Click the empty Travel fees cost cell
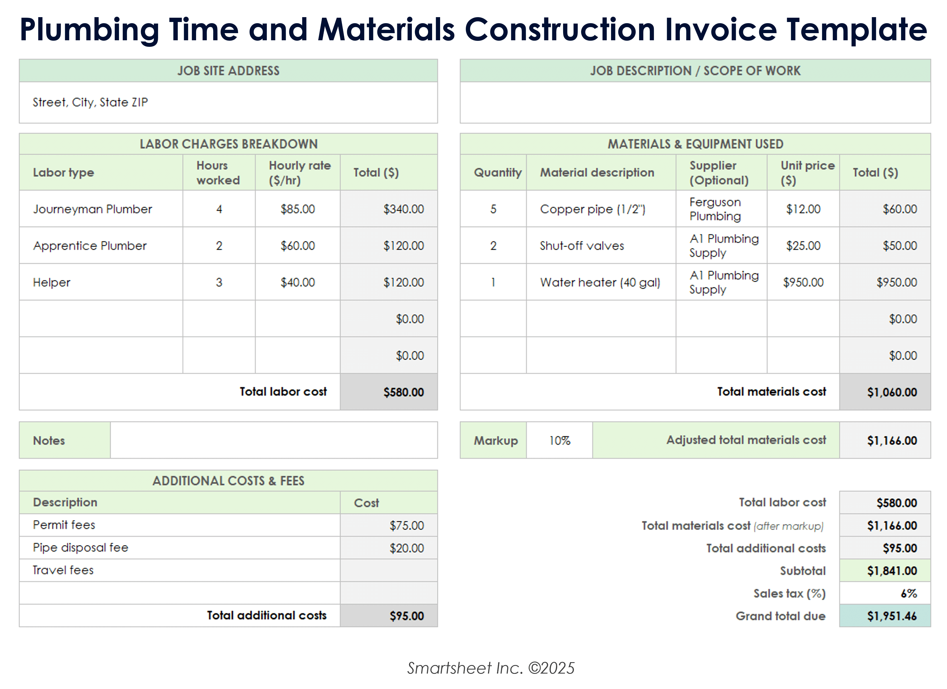 (x=389, y=570)
